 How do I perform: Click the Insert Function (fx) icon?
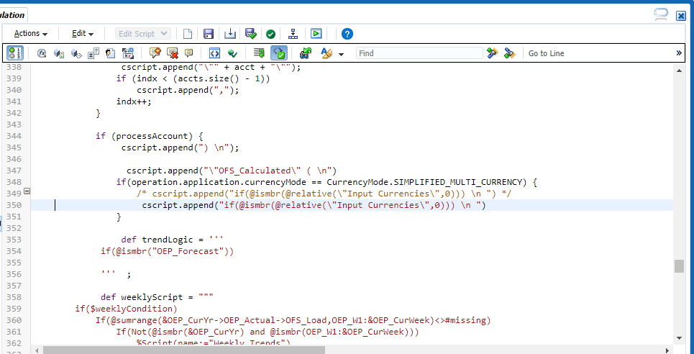[42, 53]
